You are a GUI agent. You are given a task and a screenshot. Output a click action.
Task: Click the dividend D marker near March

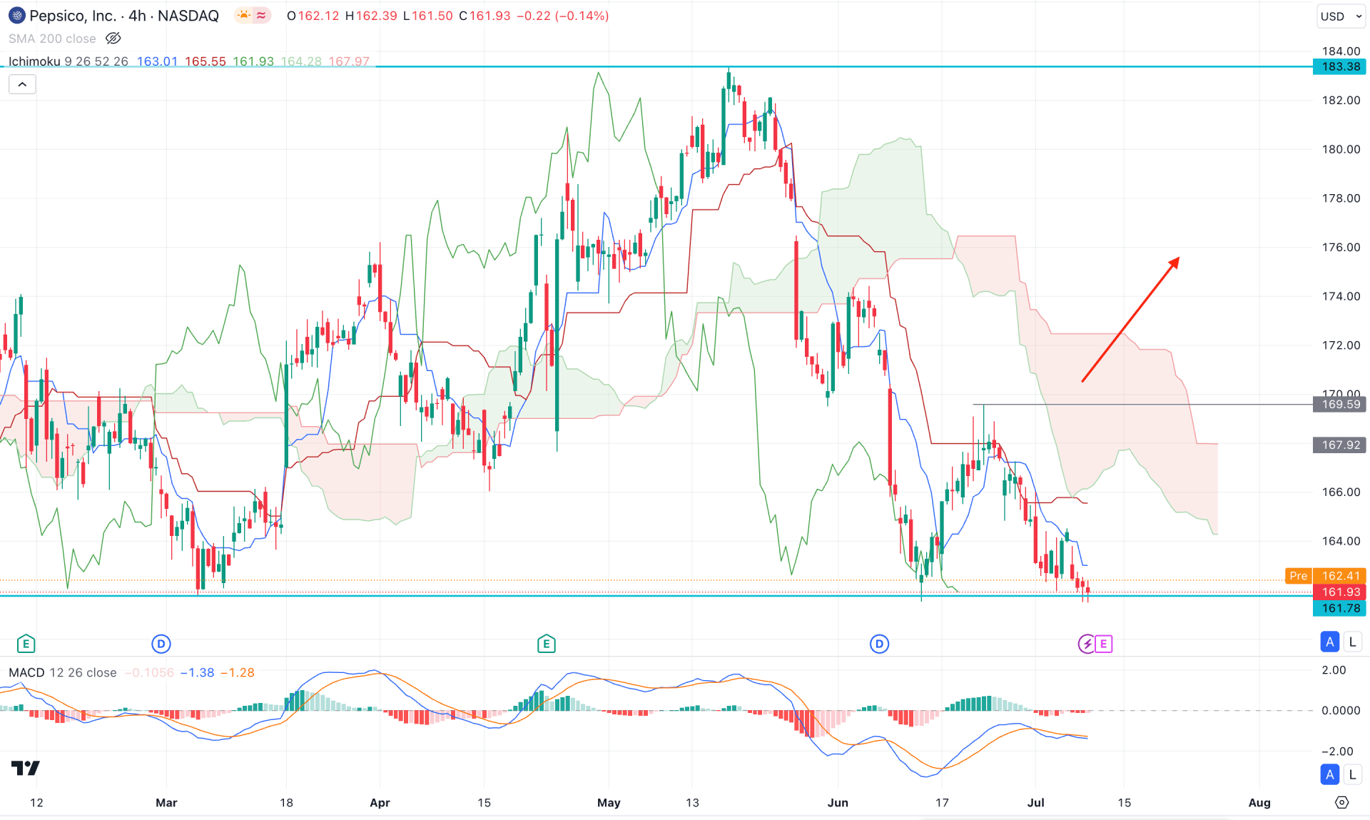tap(161, 644)
